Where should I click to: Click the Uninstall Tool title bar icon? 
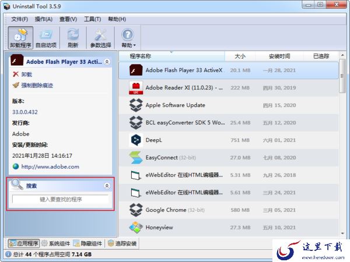tap(6, 6)
